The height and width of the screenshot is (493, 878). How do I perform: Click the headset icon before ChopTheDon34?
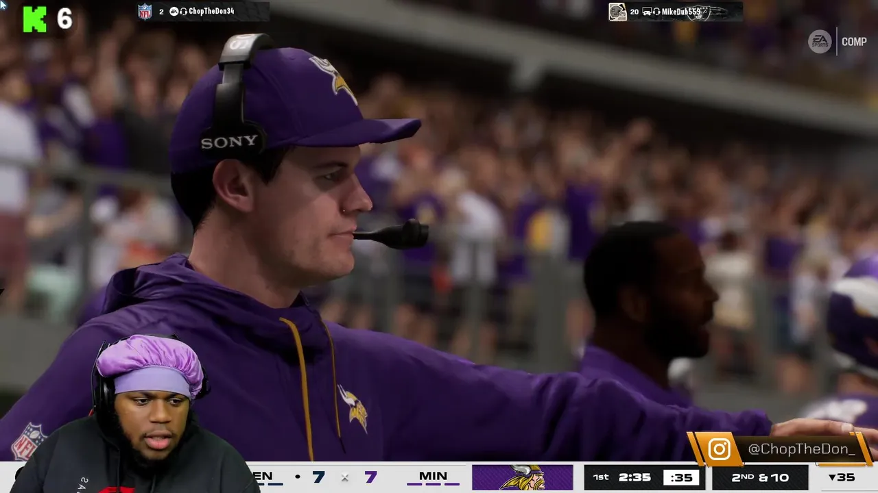point(185,12)
